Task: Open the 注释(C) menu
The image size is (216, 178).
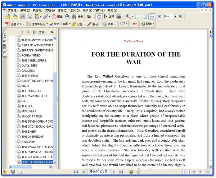Action: click(62, 10)
